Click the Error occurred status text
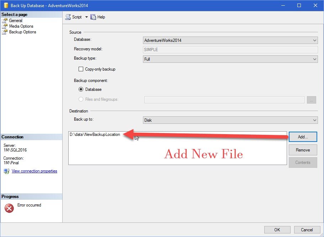 (29, 205)
